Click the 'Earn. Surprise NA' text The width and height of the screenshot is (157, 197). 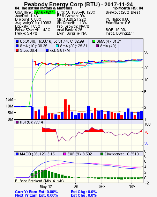pos(72,34)
